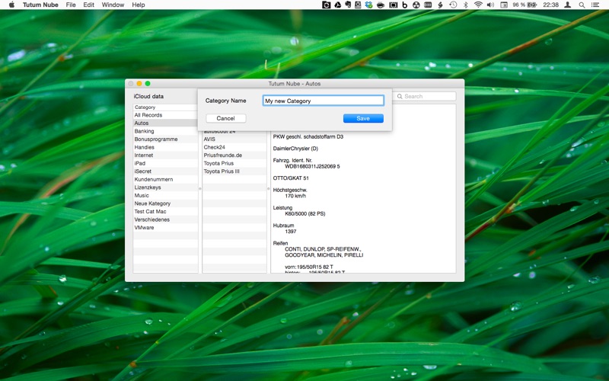Click the radiation-symbol menu bar icon
Screen dimensions: 609x381
pos(416,5)
